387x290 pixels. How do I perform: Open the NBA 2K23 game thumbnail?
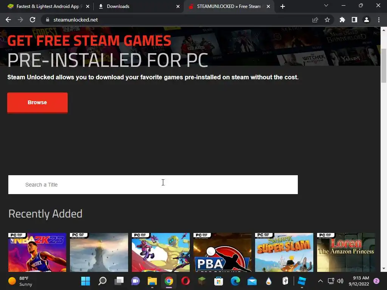(37, 252)
